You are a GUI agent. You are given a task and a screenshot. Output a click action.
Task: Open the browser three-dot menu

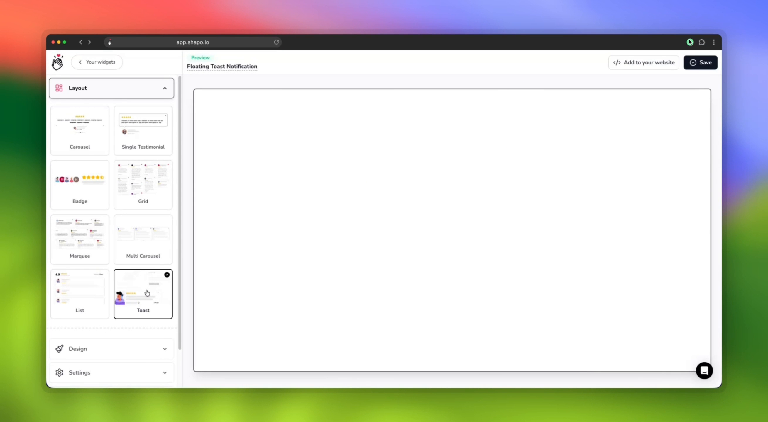tap(714, 42)
